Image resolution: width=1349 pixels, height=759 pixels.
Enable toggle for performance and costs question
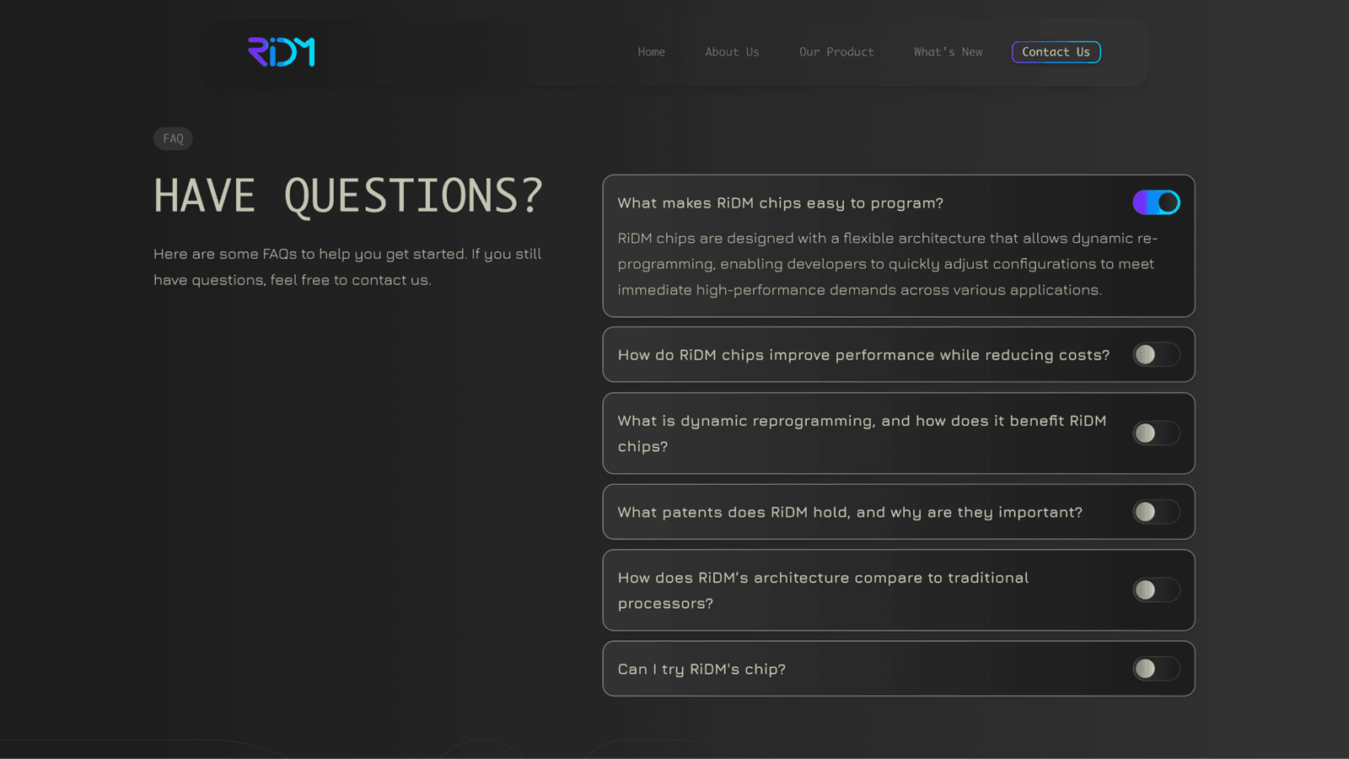coord(1156,355)
